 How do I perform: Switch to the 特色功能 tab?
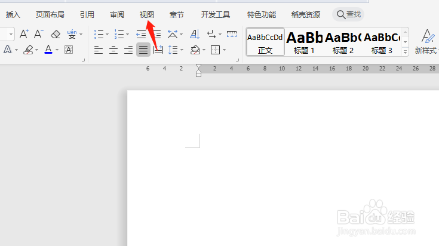click(261, 14)
